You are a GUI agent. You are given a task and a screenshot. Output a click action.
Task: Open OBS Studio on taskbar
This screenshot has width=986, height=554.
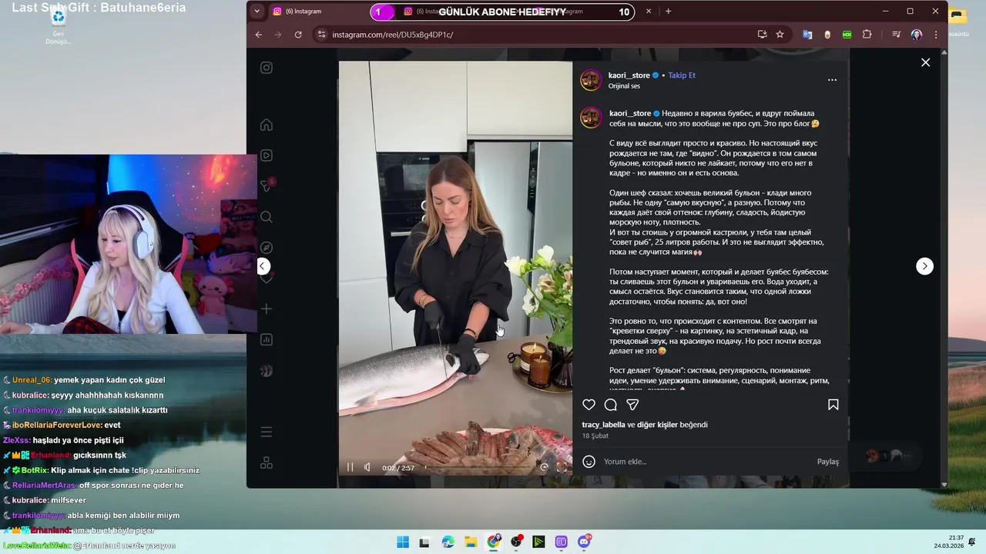pyautogui.click(x=516, y=542)
